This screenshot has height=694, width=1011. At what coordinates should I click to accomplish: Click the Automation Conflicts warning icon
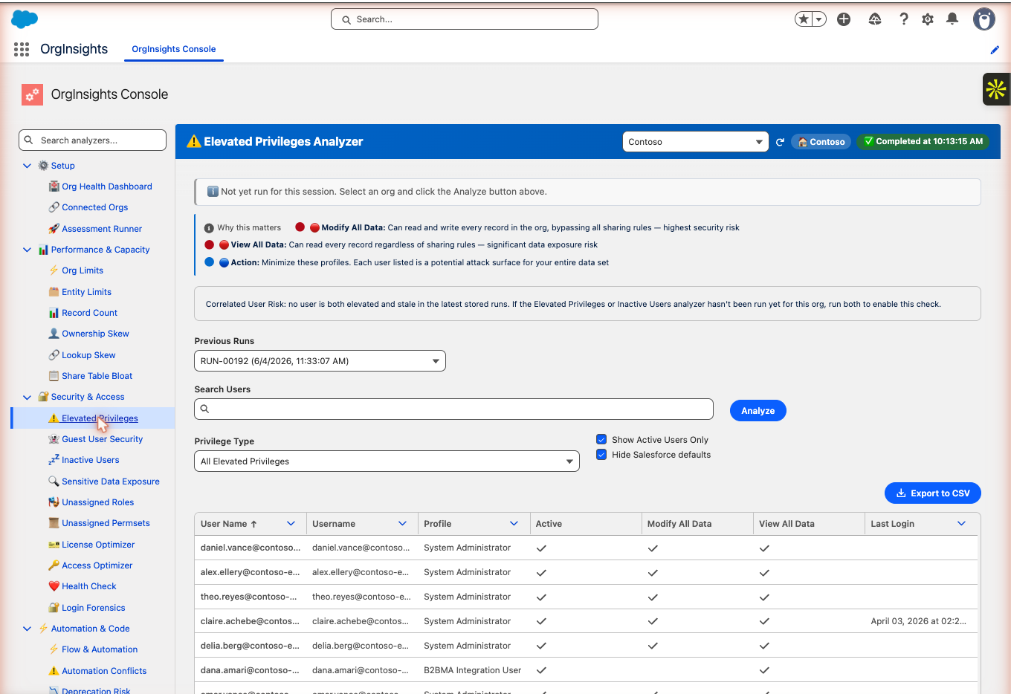(x=54, y=671)
